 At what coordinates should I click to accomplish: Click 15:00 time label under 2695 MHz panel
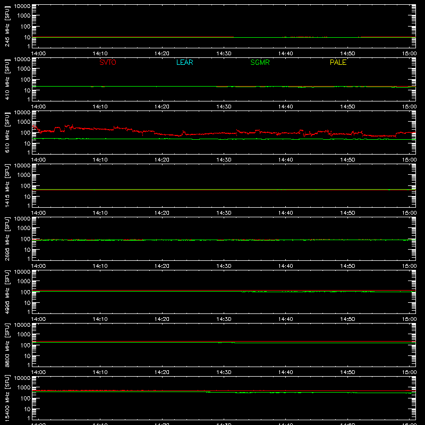[409, 266]
